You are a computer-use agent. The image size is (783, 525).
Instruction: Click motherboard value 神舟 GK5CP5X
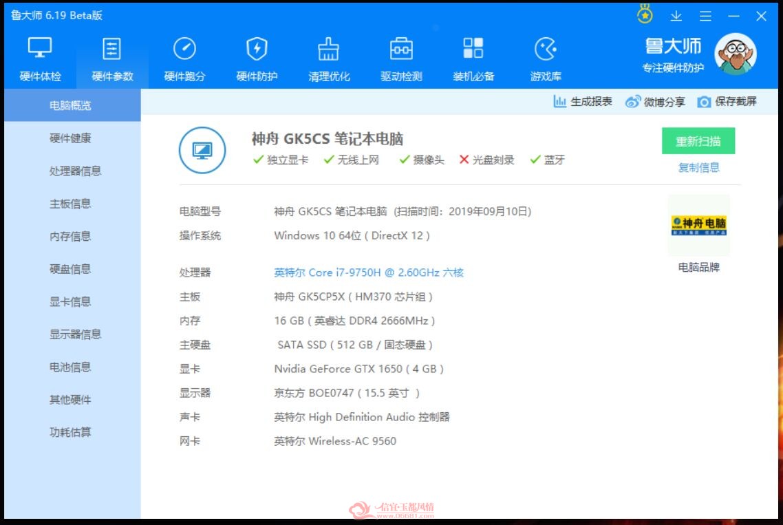[x=353, y=297]
